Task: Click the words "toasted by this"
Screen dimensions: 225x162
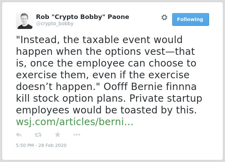Action: point(158,110)
